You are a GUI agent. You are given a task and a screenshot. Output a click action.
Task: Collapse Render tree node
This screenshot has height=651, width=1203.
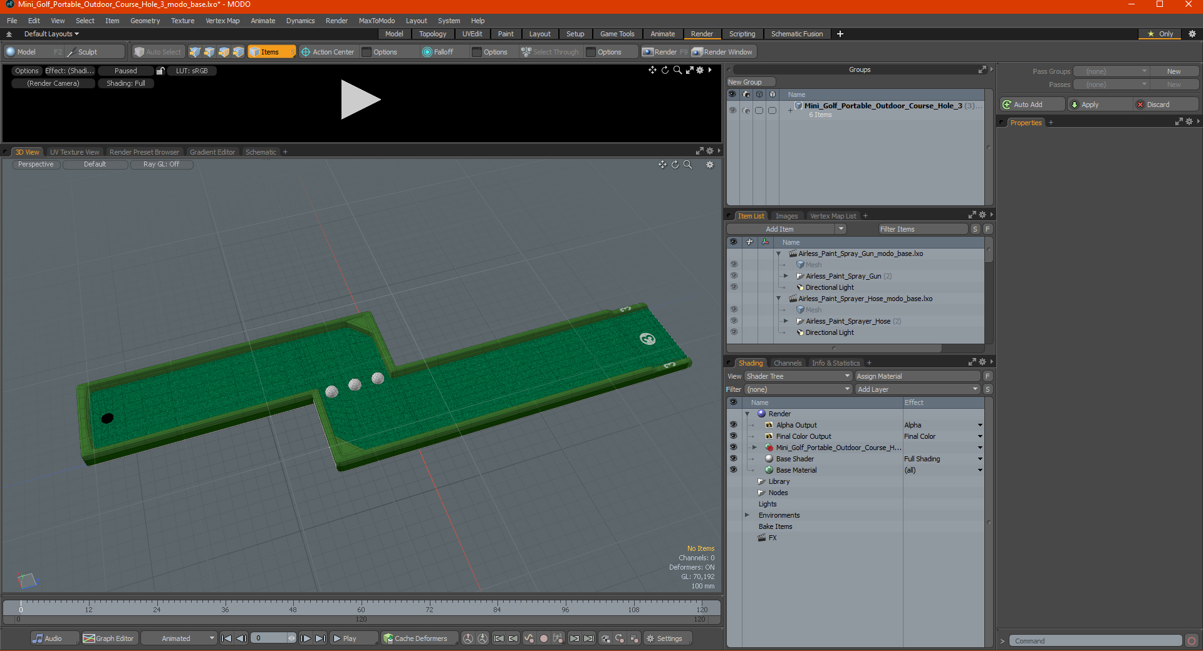pyautogui.click(x=747, y=414)
